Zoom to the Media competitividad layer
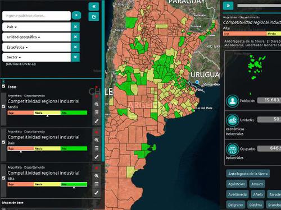Viewport: 281px width, 210px height. click(97, 104)
